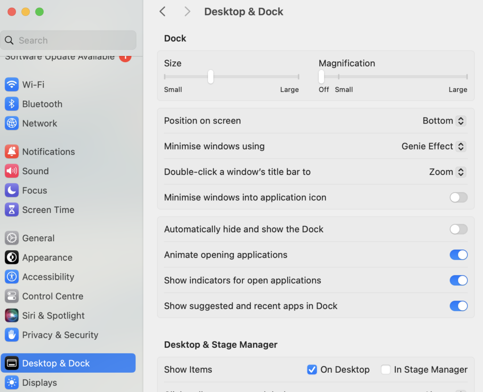Open the Software Update Available notice

(68, 56)
